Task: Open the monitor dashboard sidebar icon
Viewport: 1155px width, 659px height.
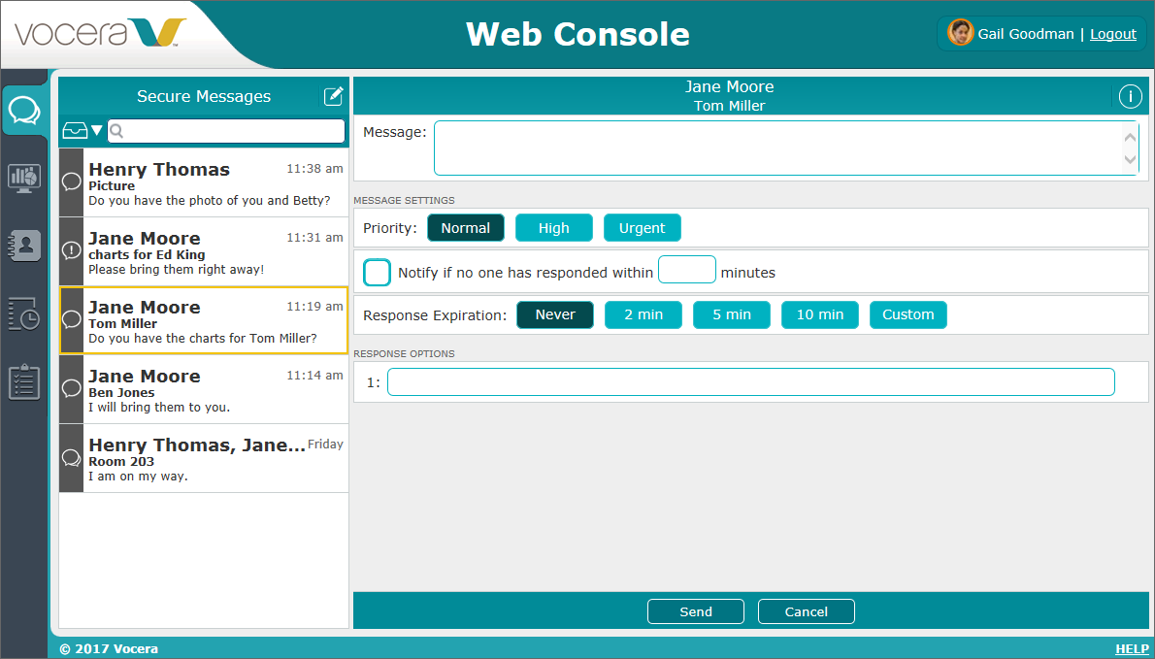Action: [24, 179]
